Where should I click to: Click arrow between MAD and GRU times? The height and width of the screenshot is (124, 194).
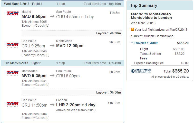[52, 17]
